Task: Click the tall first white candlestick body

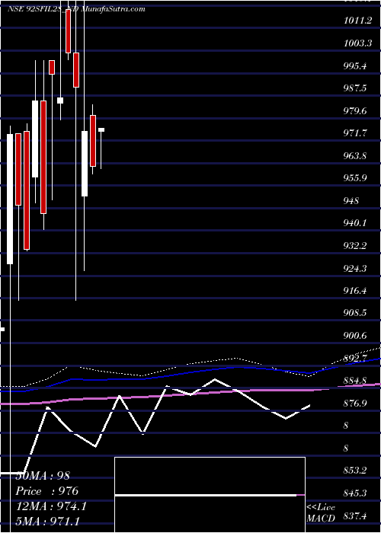Action: 10,199
